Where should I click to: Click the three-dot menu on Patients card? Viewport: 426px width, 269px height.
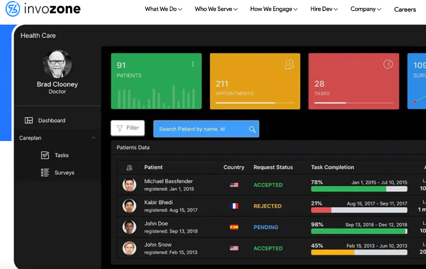pyautogui.click(x=193, y=64)
